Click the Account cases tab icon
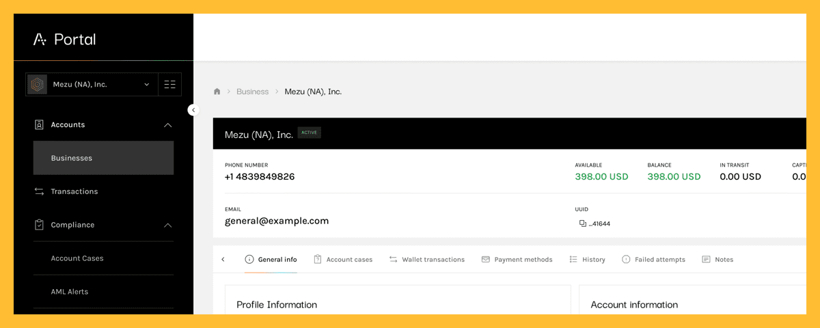 click(x=318, y=260)
